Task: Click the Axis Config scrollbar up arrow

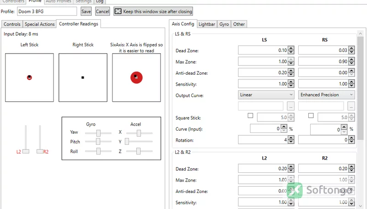Action: (x=361, y=33)
